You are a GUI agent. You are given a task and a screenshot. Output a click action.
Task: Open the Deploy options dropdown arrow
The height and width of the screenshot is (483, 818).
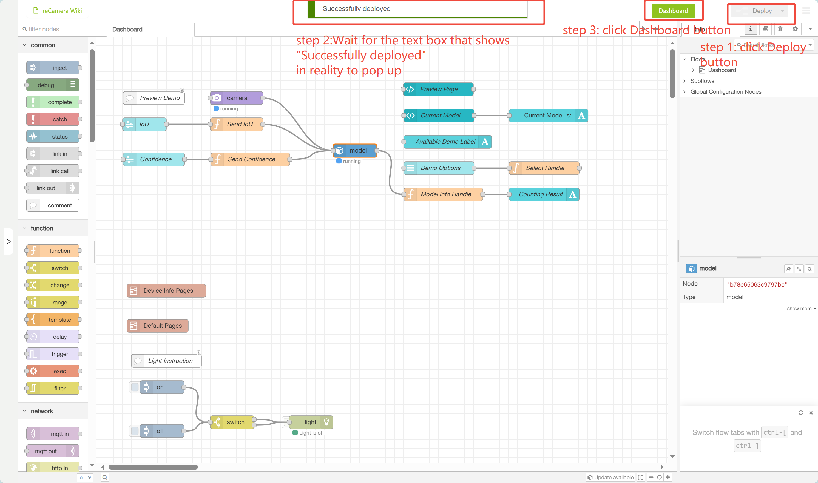coord(782,11)
